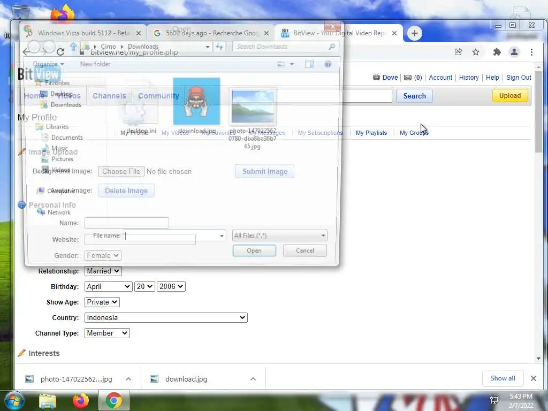Screen dimensions: 548x411
Task: Open the My Groups profile tab
Action: (x=414, y=133)
